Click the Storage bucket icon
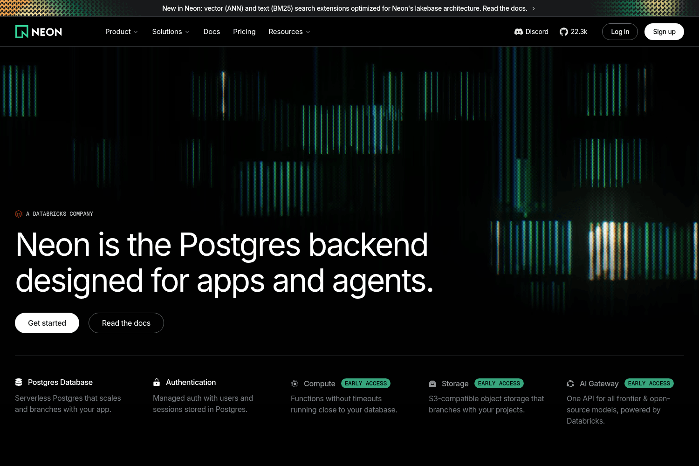The width and height of the screenshot is (699, 466). point(432,384)
